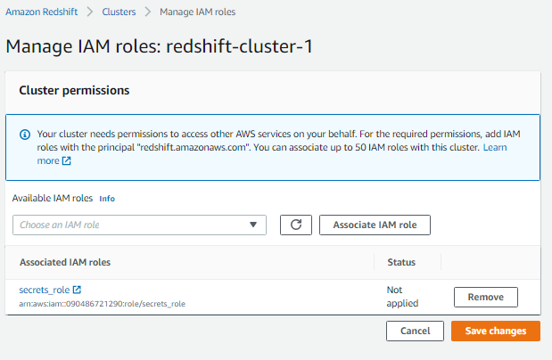Go to the Amazon Redshift breadcrumb

coord(42,12)
